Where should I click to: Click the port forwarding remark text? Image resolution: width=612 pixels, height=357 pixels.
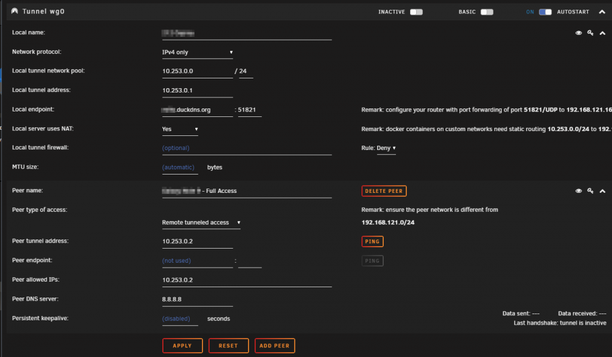[487, 110]
